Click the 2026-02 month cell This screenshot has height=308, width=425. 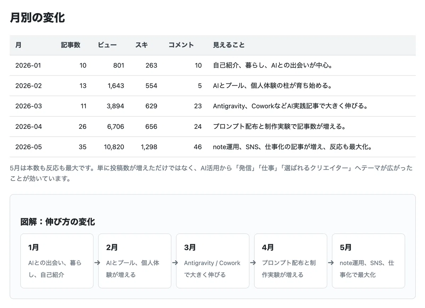tap(28, 86)
